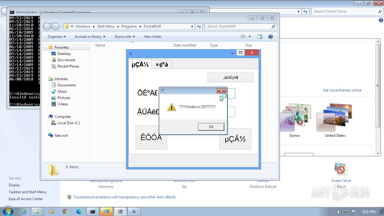Image resolution: width=384 pixels, height=216 pixels.
Task: Click the Explorer Forward arrow button
Action: 55,26
